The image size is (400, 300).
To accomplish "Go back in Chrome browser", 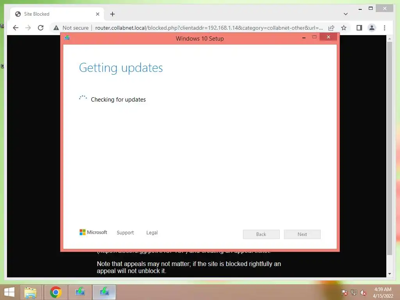I will [x=16, y=28].
